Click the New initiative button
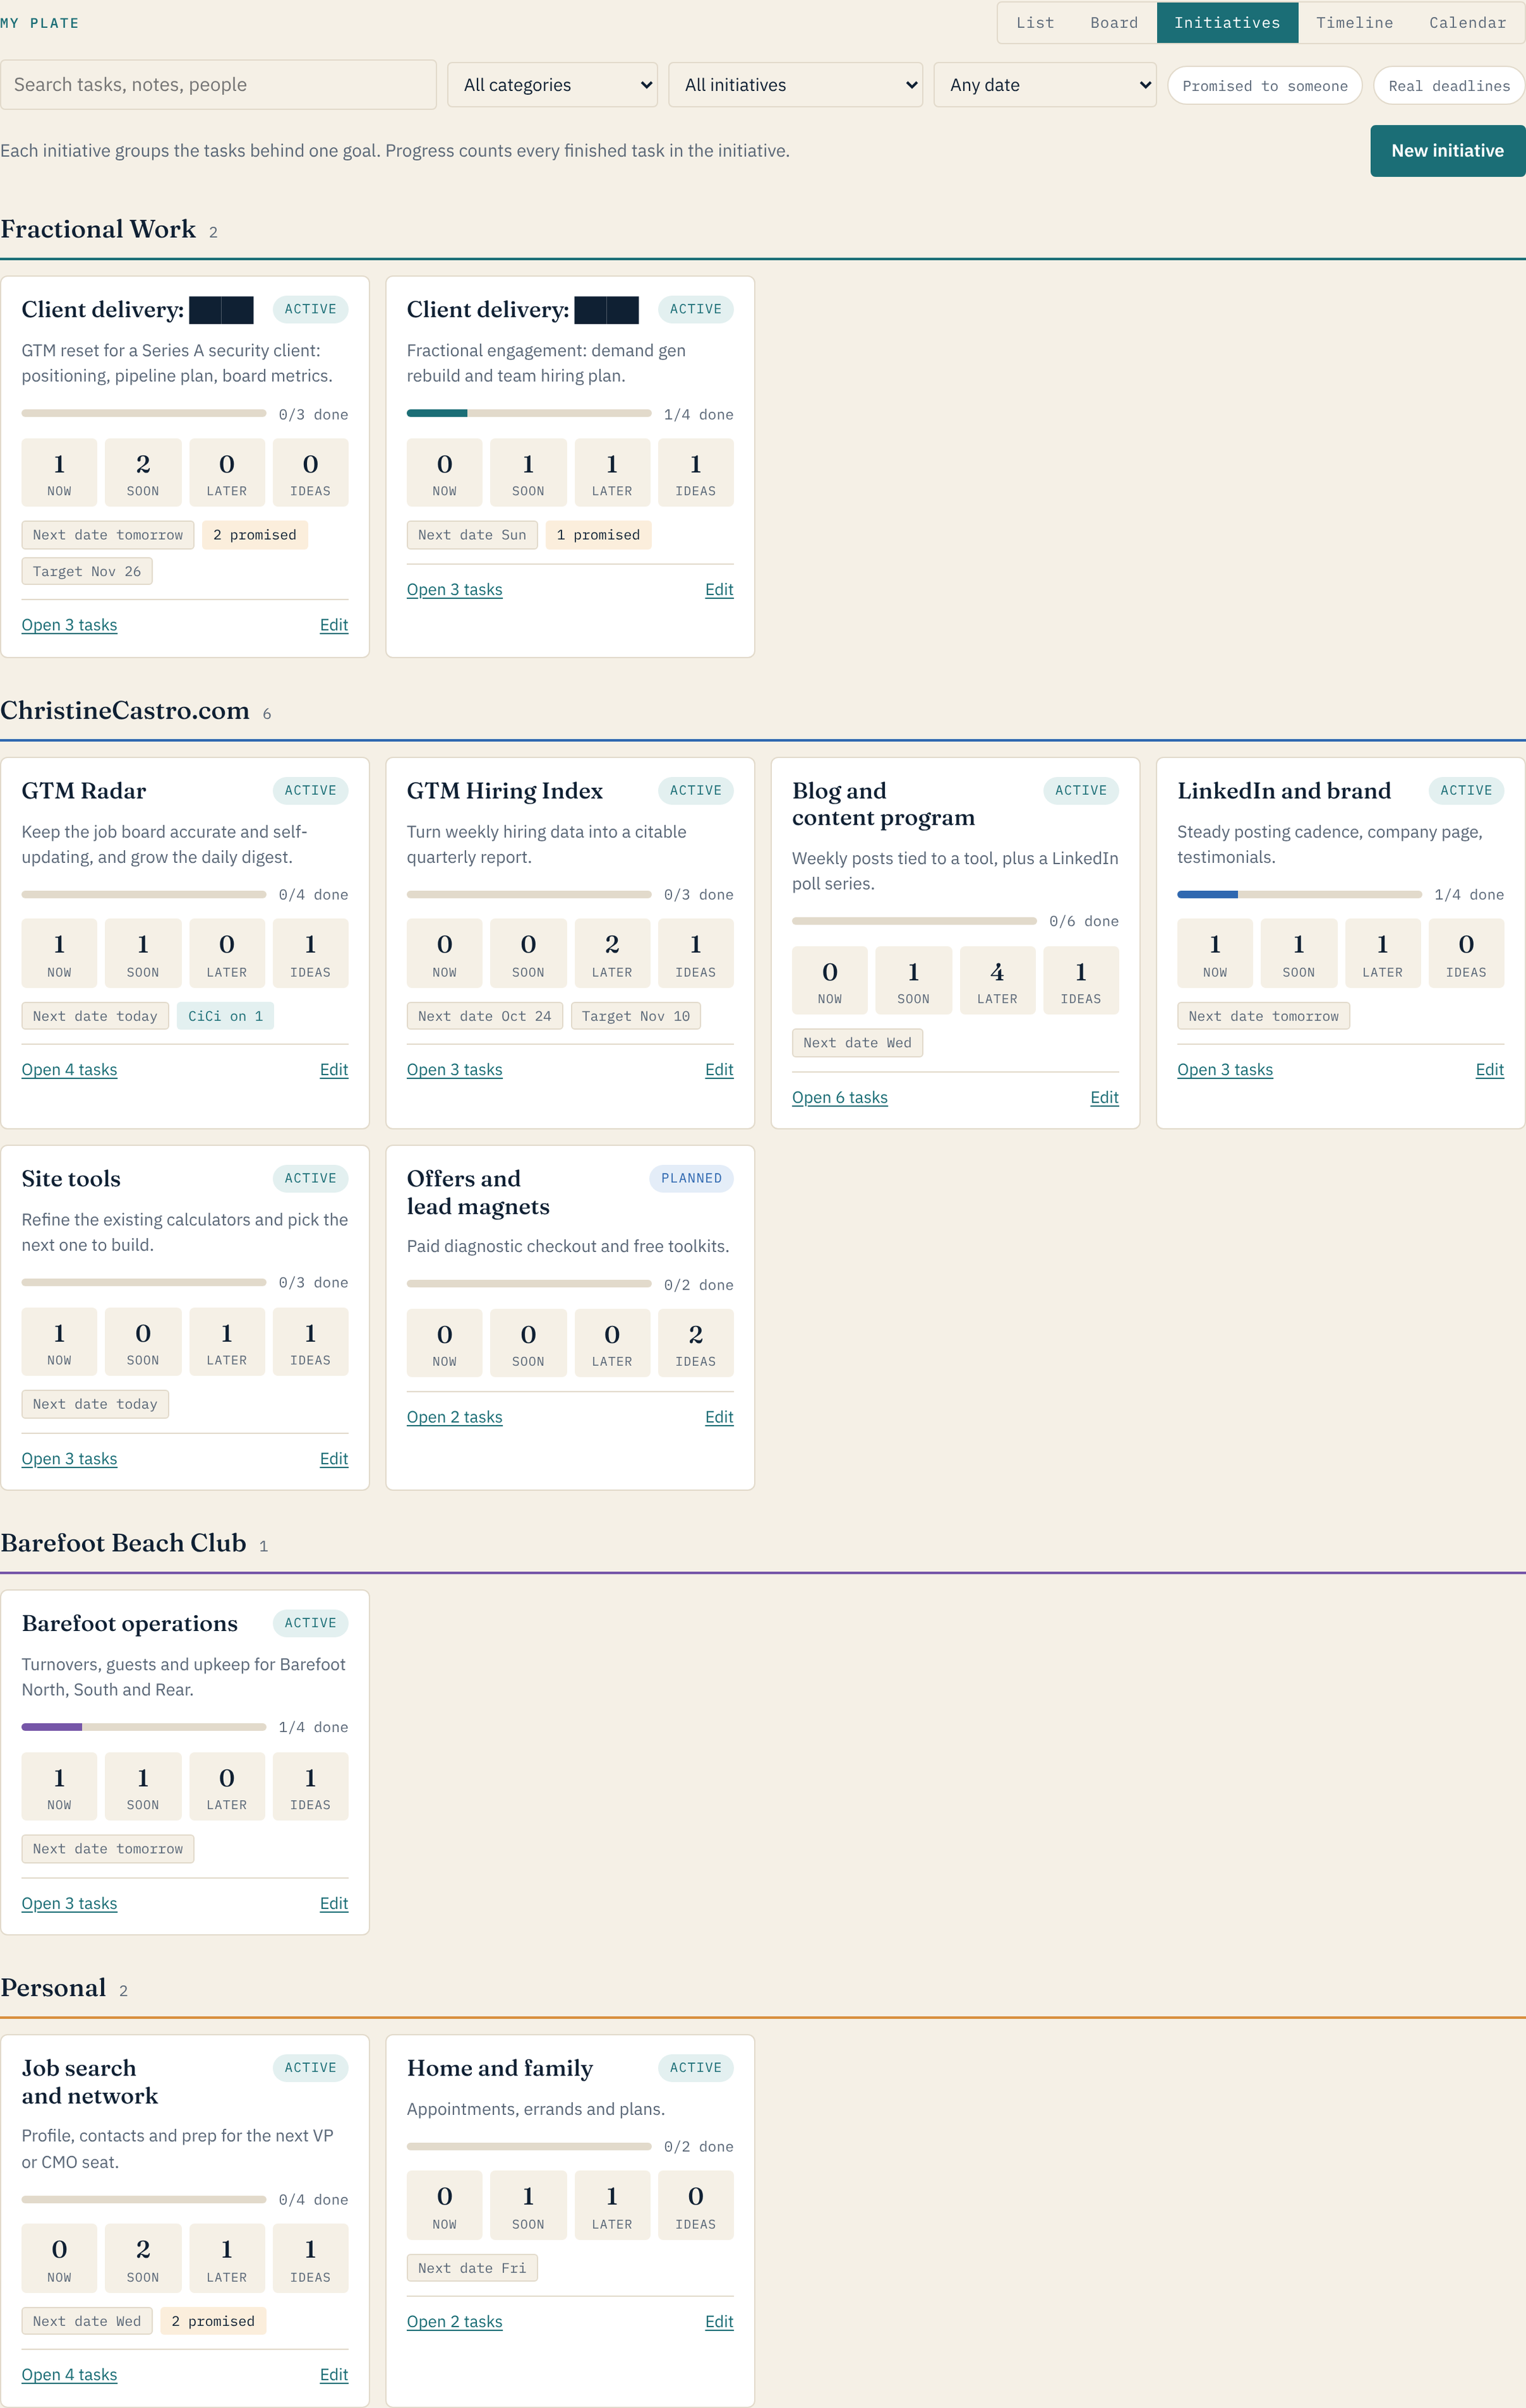 click(x=1447, y=151)
